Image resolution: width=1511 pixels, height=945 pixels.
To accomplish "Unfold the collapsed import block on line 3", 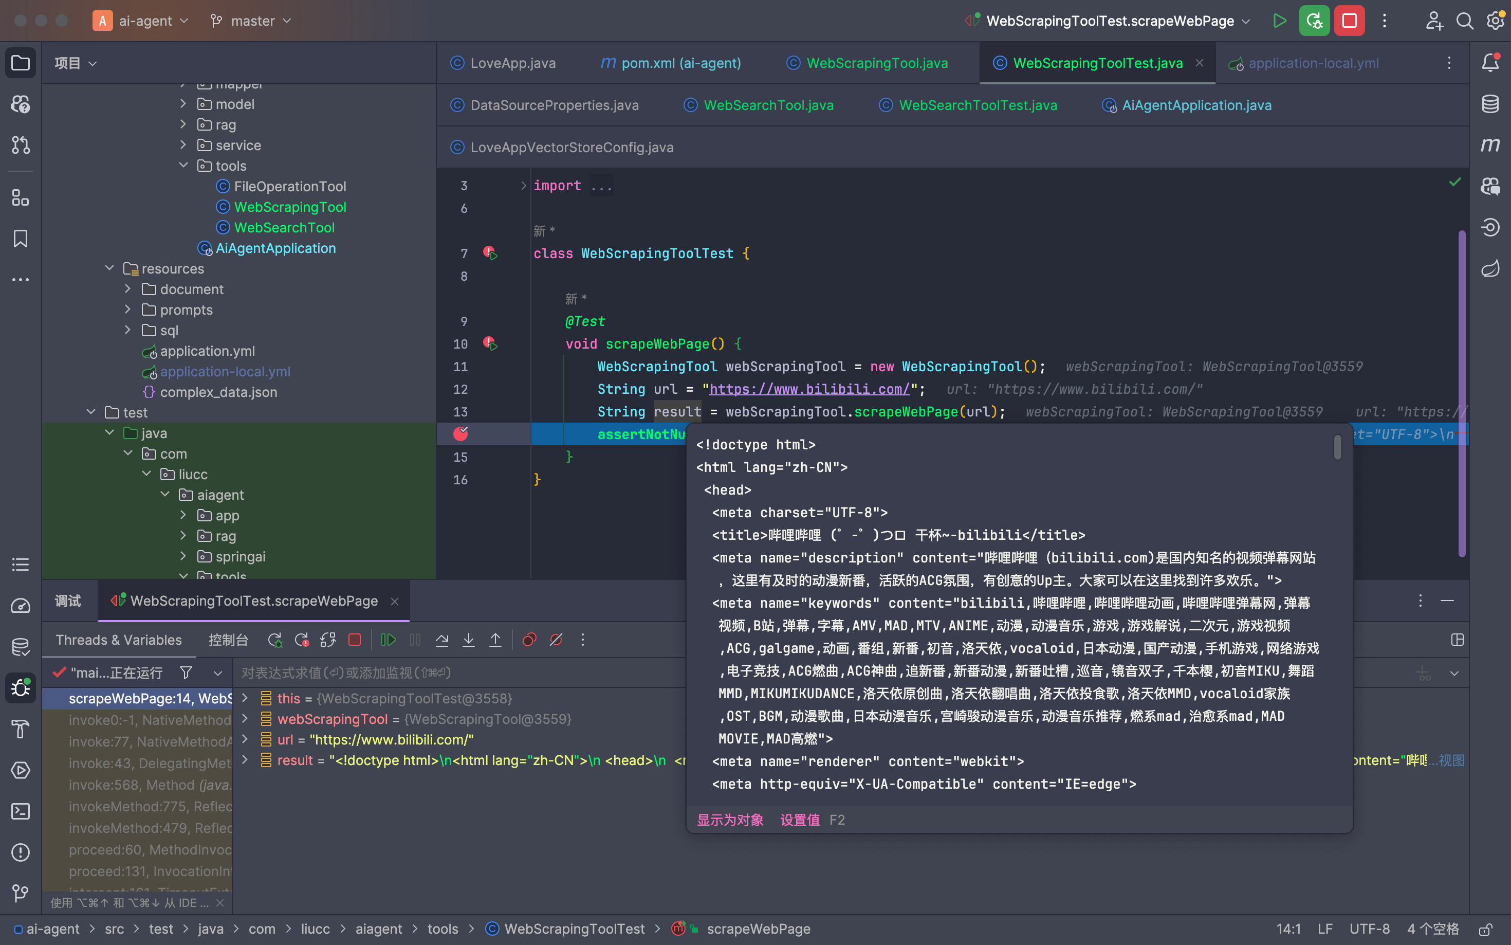I will [523, 186].
